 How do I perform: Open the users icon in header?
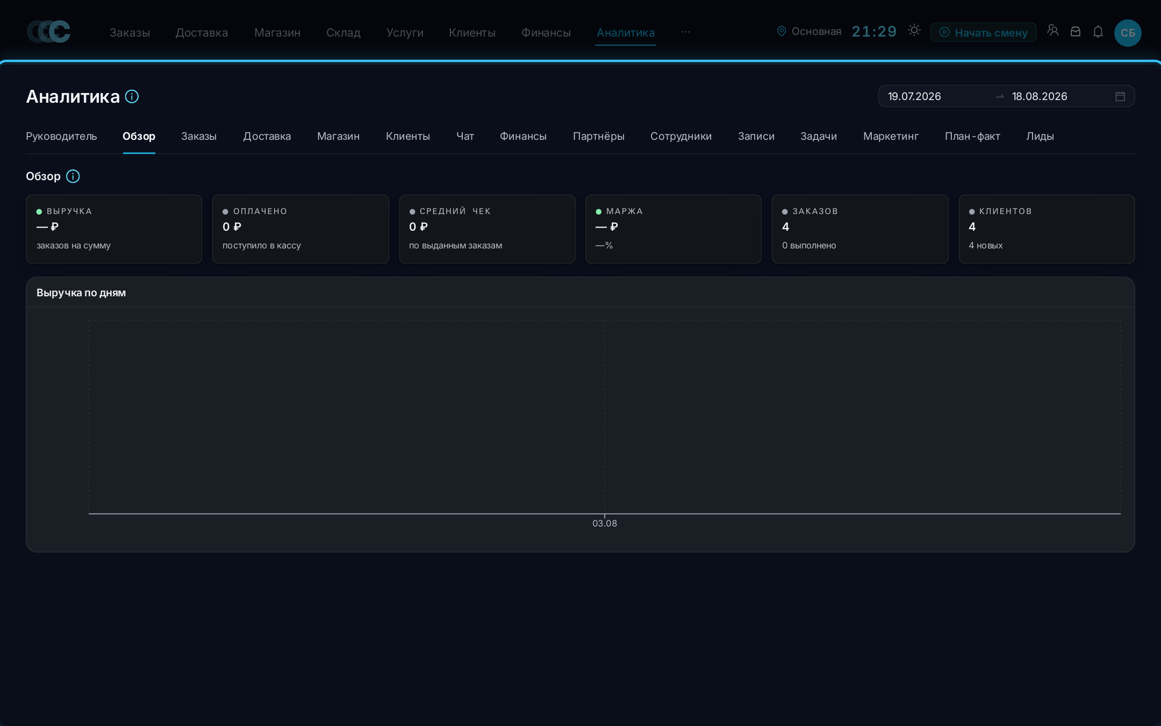click(1053, 31)
